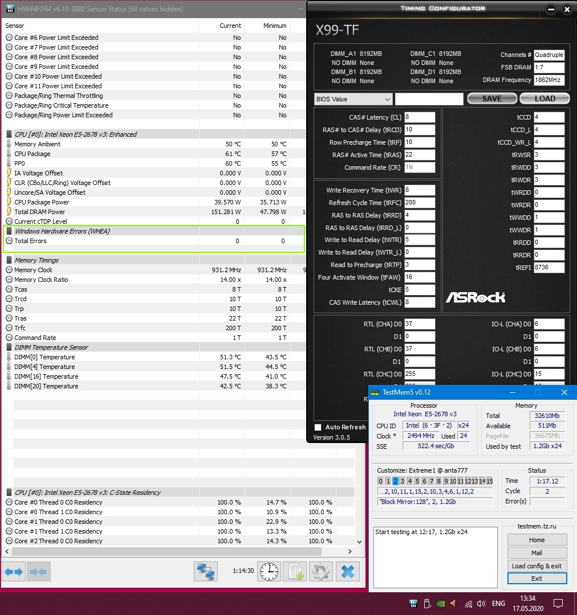This screenshot has height=615, width=577.
Task: Click the Minimum column header in HWiNFO
Action: pos(267,26)
